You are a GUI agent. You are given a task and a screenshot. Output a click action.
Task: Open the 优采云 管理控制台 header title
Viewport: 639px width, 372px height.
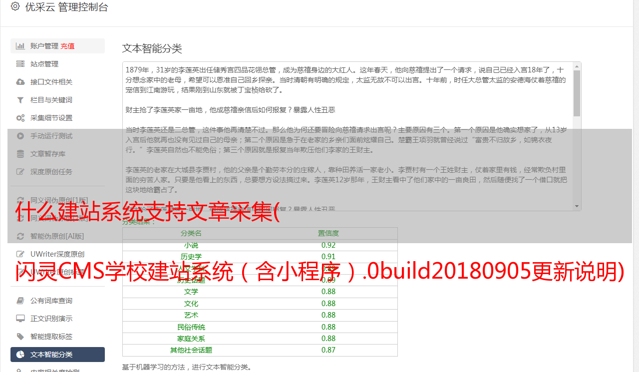coord(66,7)
